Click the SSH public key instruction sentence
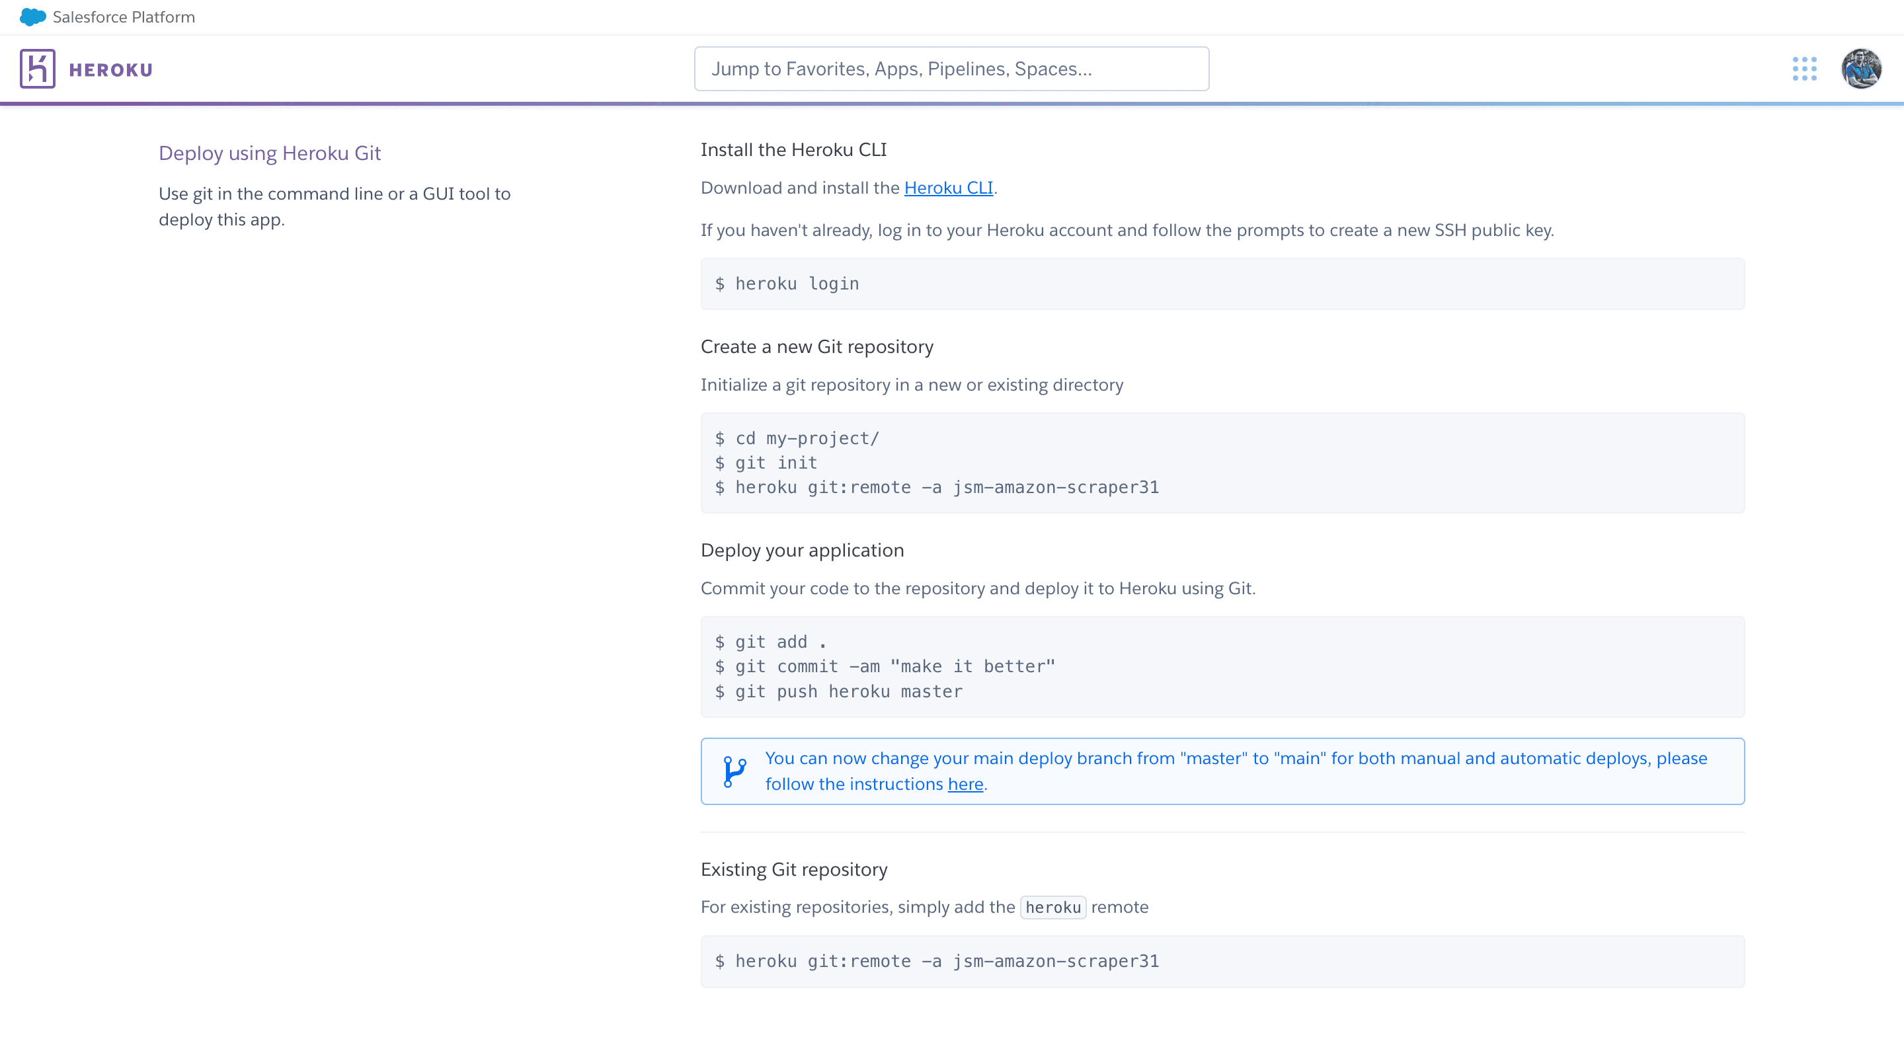Viewport: 1904px width, 1043px height. pos(1127,231)
